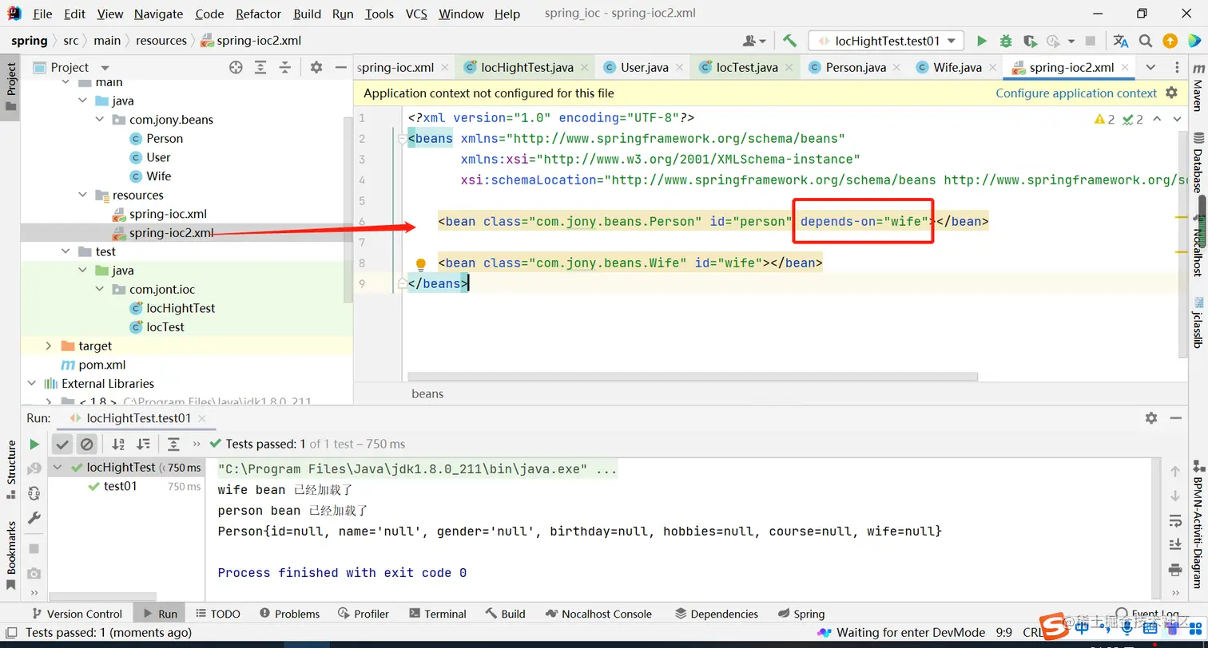Collapse test folder in tree
This screenshot has height=648, width=1208.
(66, 251)
